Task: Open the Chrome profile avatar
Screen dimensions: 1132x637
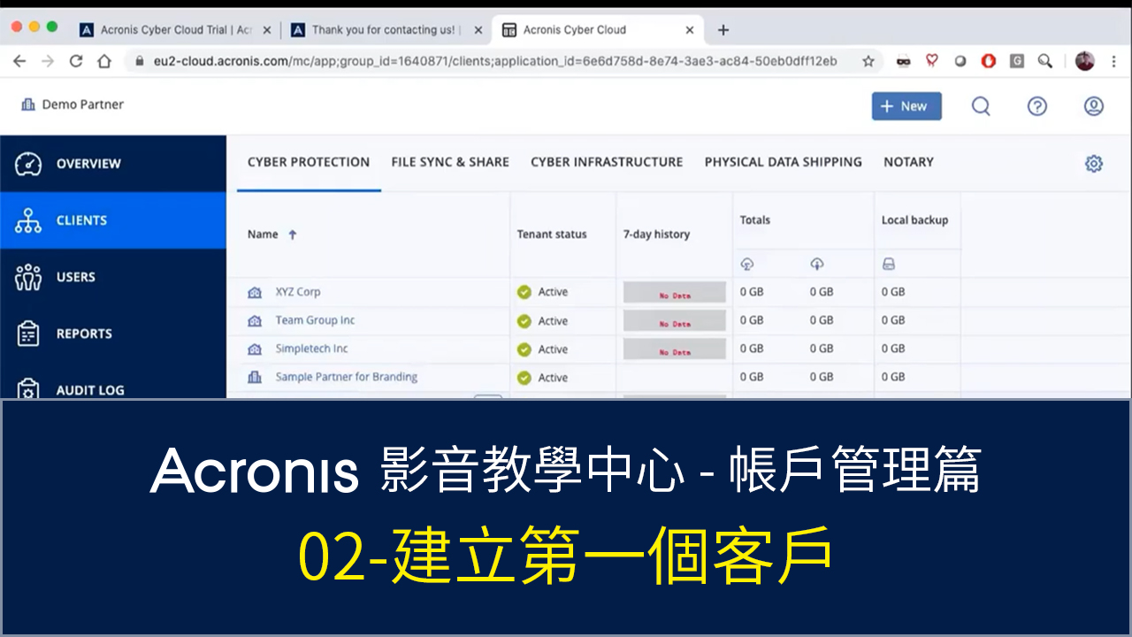Action: [x=1085, y=61]
